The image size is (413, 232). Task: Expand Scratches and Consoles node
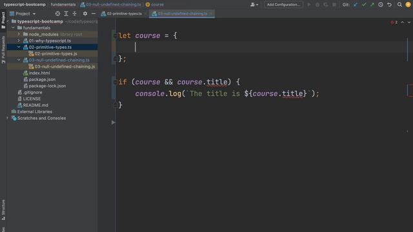click(8, 118)
